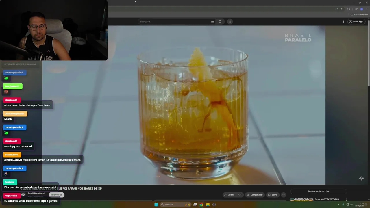
Task: Open options menu for recommended video
Action: coord(346,200)
